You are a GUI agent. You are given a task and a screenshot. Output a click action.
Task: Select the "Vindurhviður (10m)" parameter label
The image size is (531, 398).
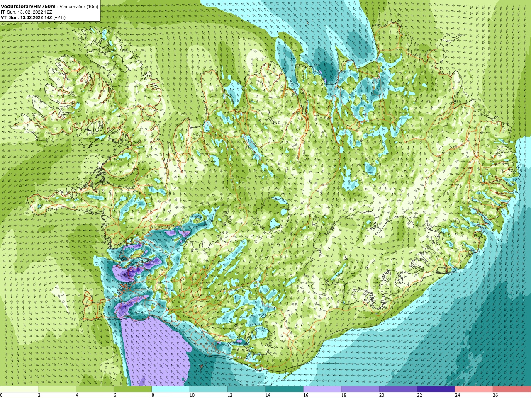click(79, 7)
